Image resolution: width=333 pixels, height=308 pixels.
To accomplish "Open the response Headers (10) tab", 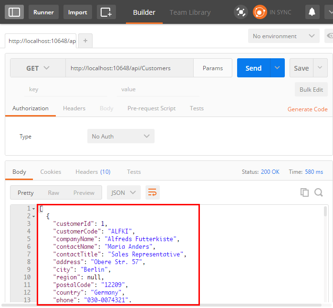I will pos(93,172).
